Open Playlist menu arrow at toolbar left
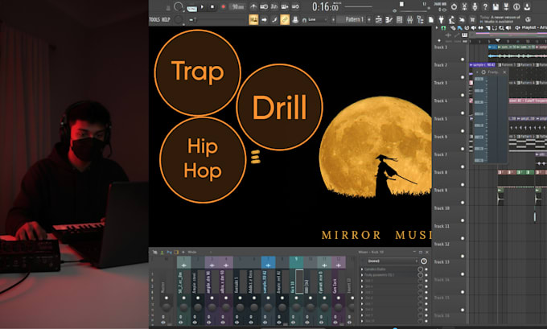 click(437, 28)
